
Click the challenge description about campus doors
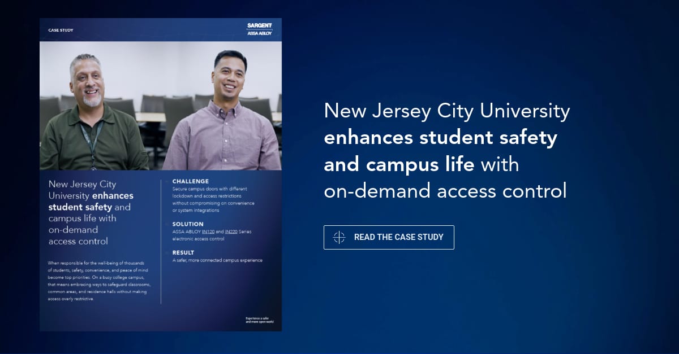(213, 199)
